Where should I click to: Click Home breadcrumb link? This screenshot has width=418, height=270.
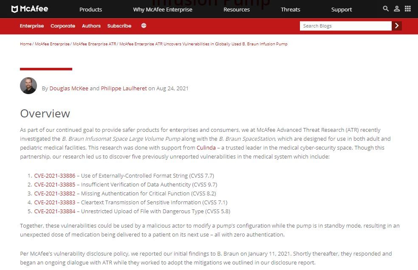pos(25,44)
